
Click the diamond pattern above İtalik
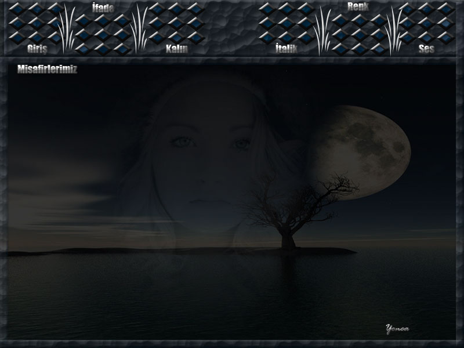[285, 22]
